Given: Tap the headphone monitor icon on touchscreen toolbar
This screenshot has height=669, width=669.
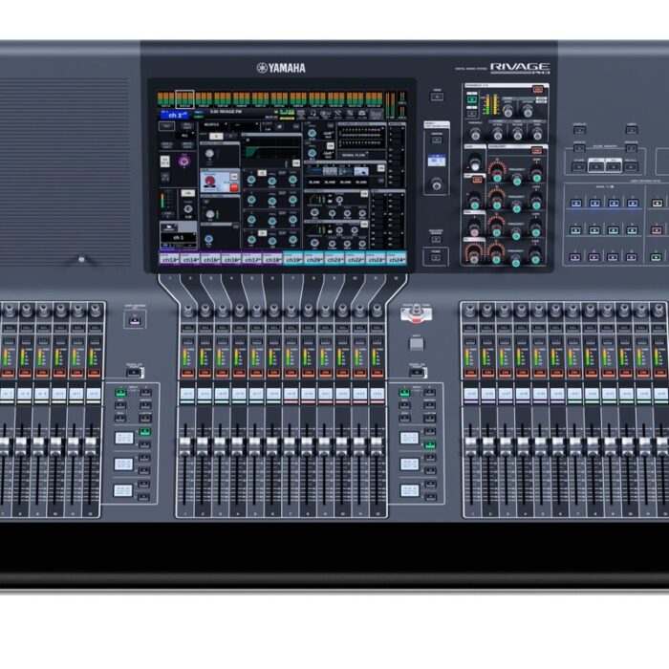Looking at the screenshot, I should 313,114.
